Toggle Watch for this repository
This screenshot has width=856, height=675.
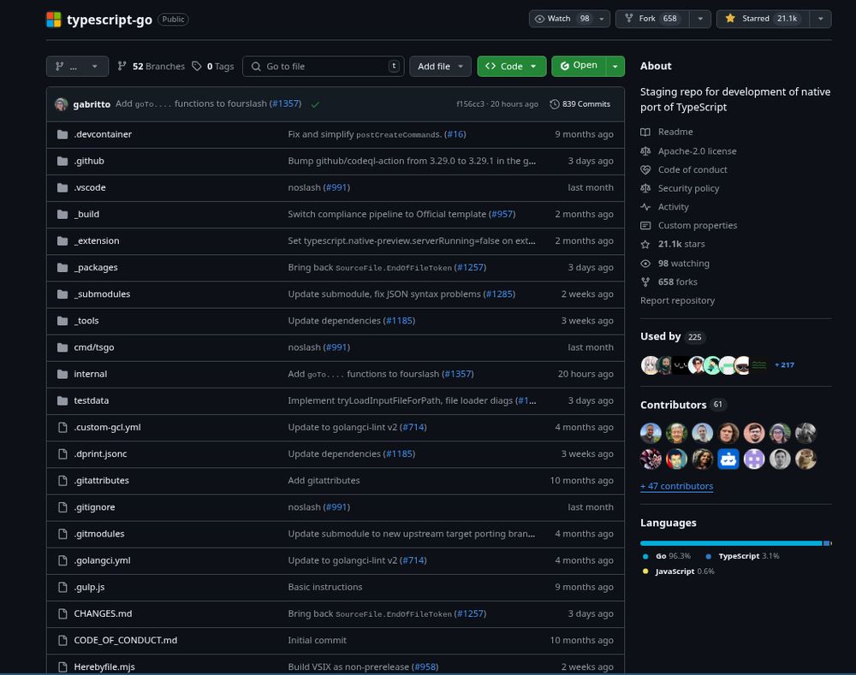point(562,19)
